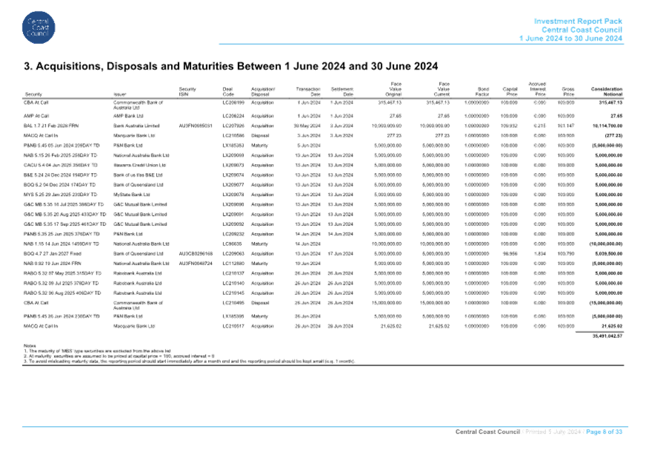Select the 'Security ISIN' column header
Image resolution: width=649 pixels, height=459 pixels.
coord(187,92)
